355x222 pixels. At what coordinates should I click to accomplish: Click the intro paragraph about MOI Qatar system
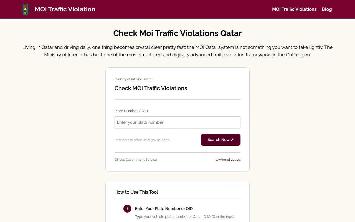177,51
